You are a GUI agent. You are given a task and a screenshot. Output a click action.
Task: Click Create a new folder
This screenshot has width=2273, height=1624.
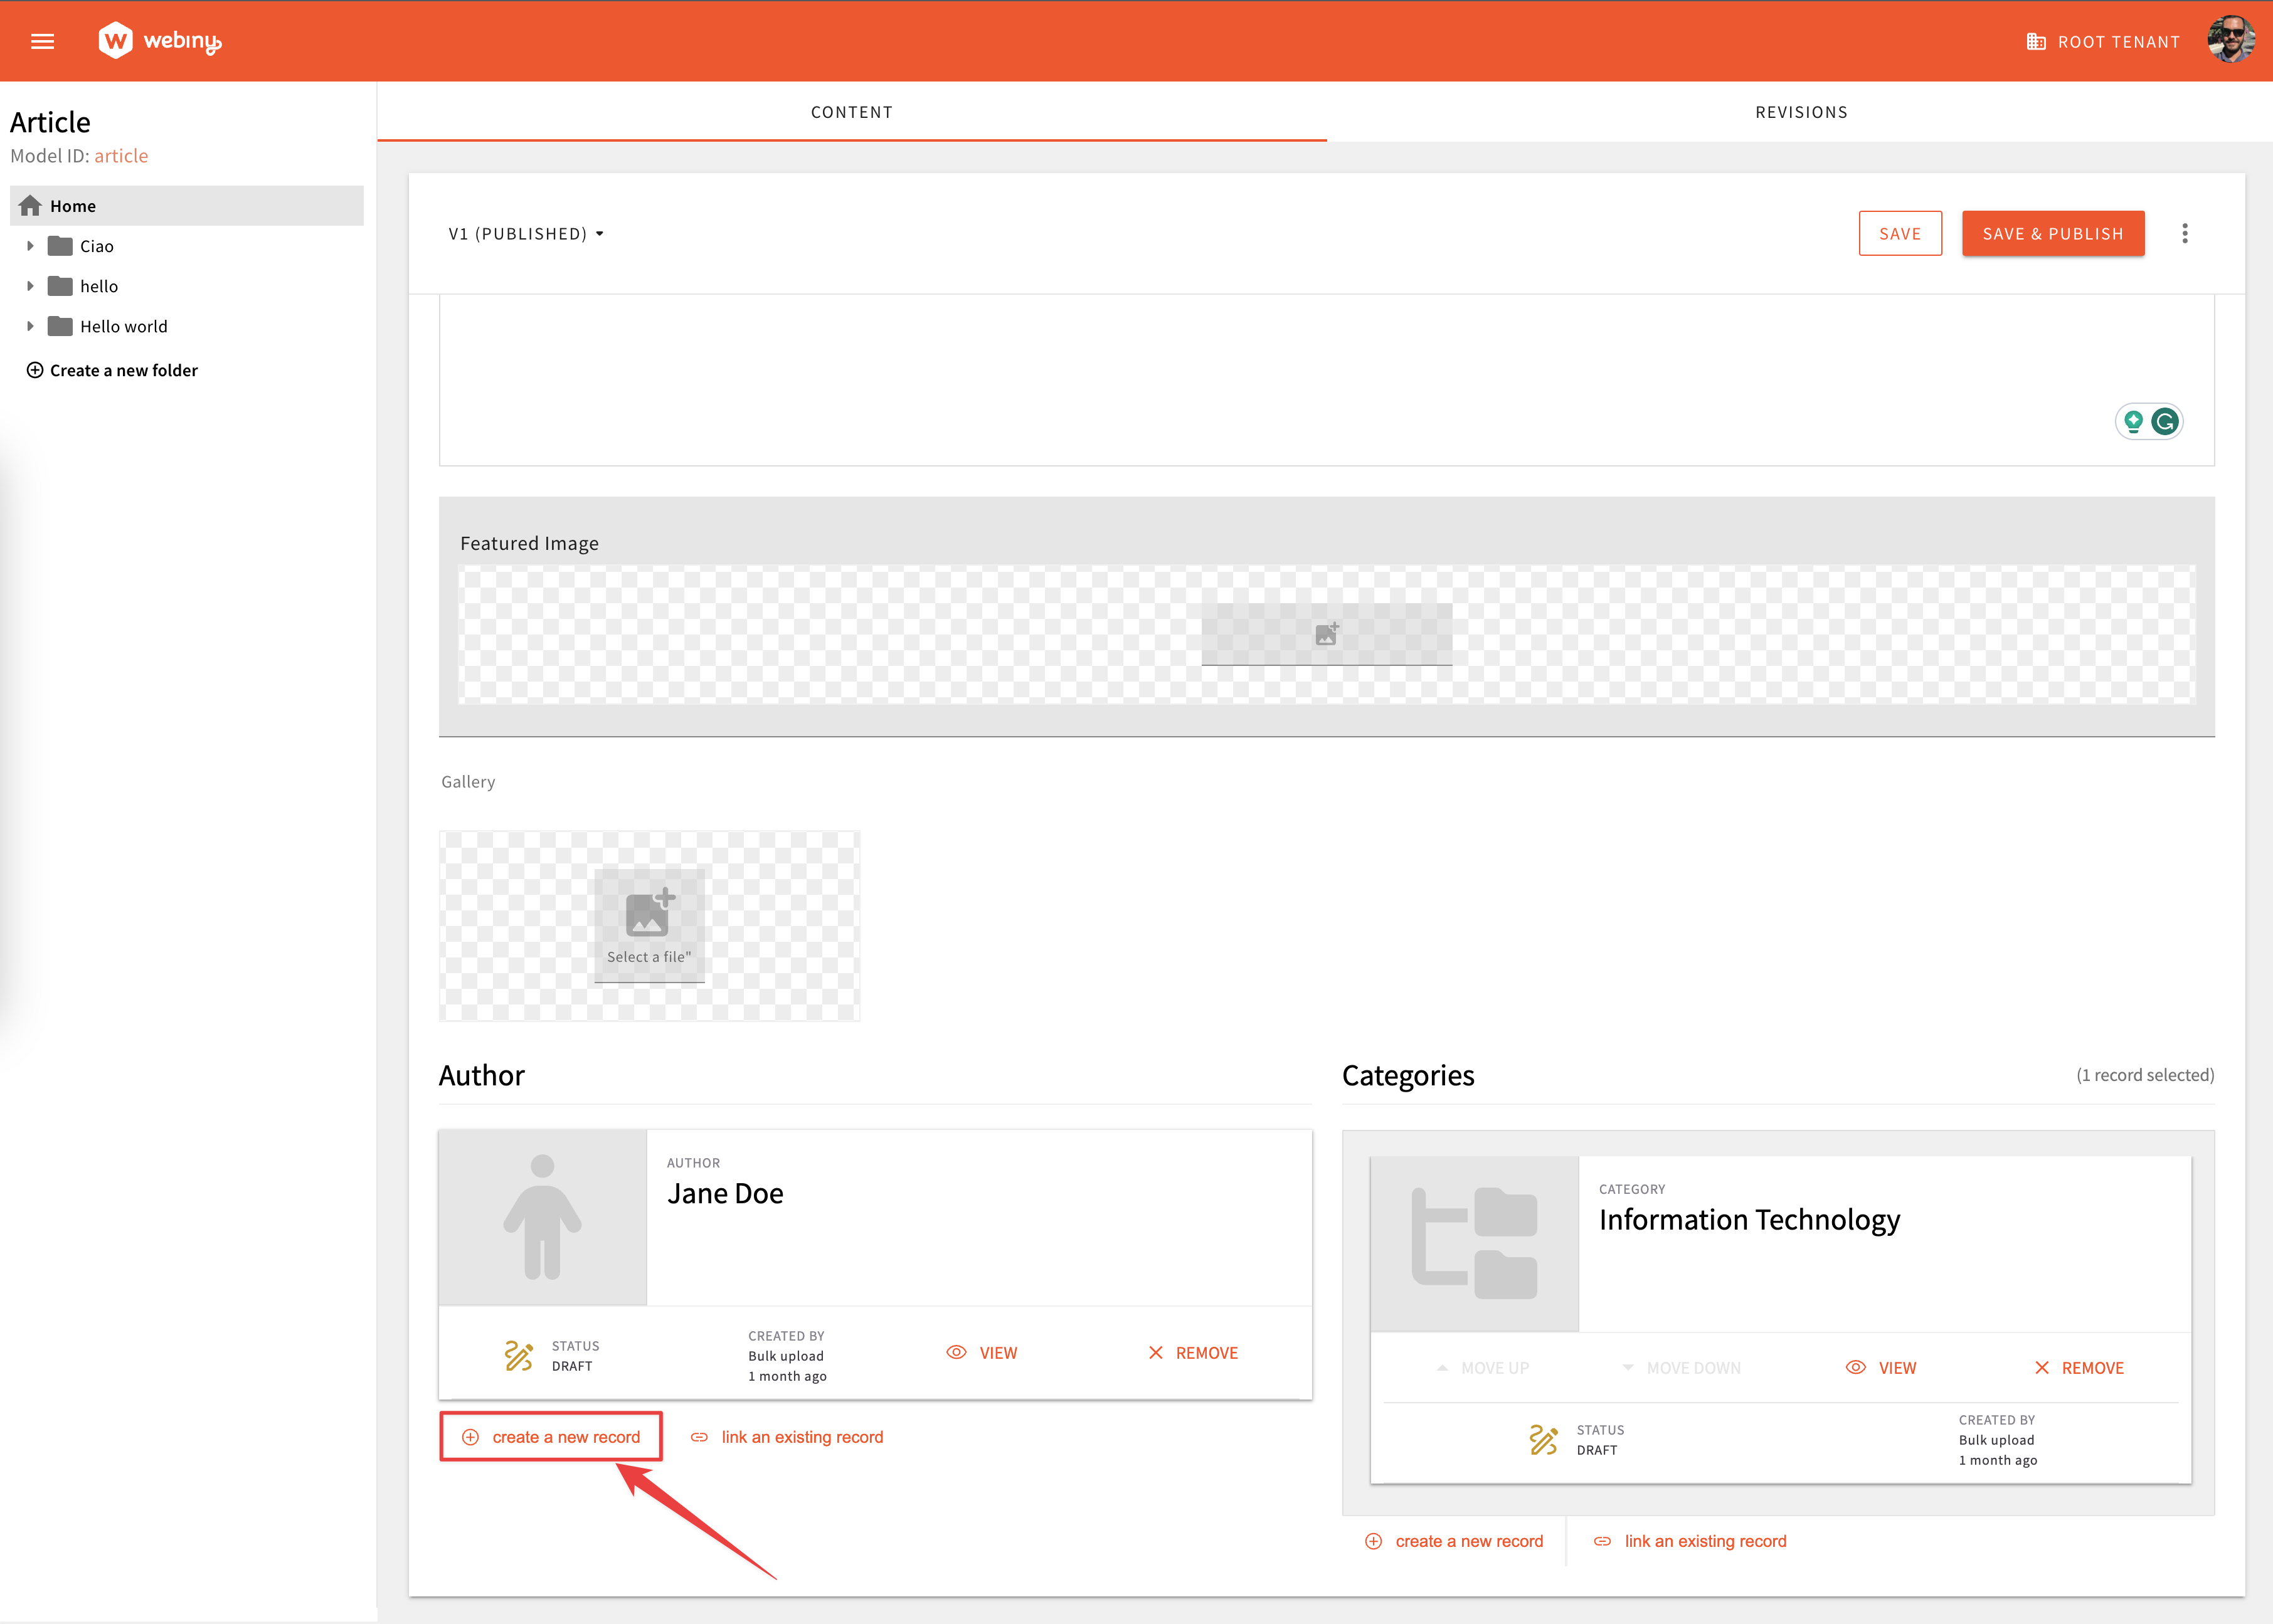(112, 370)
